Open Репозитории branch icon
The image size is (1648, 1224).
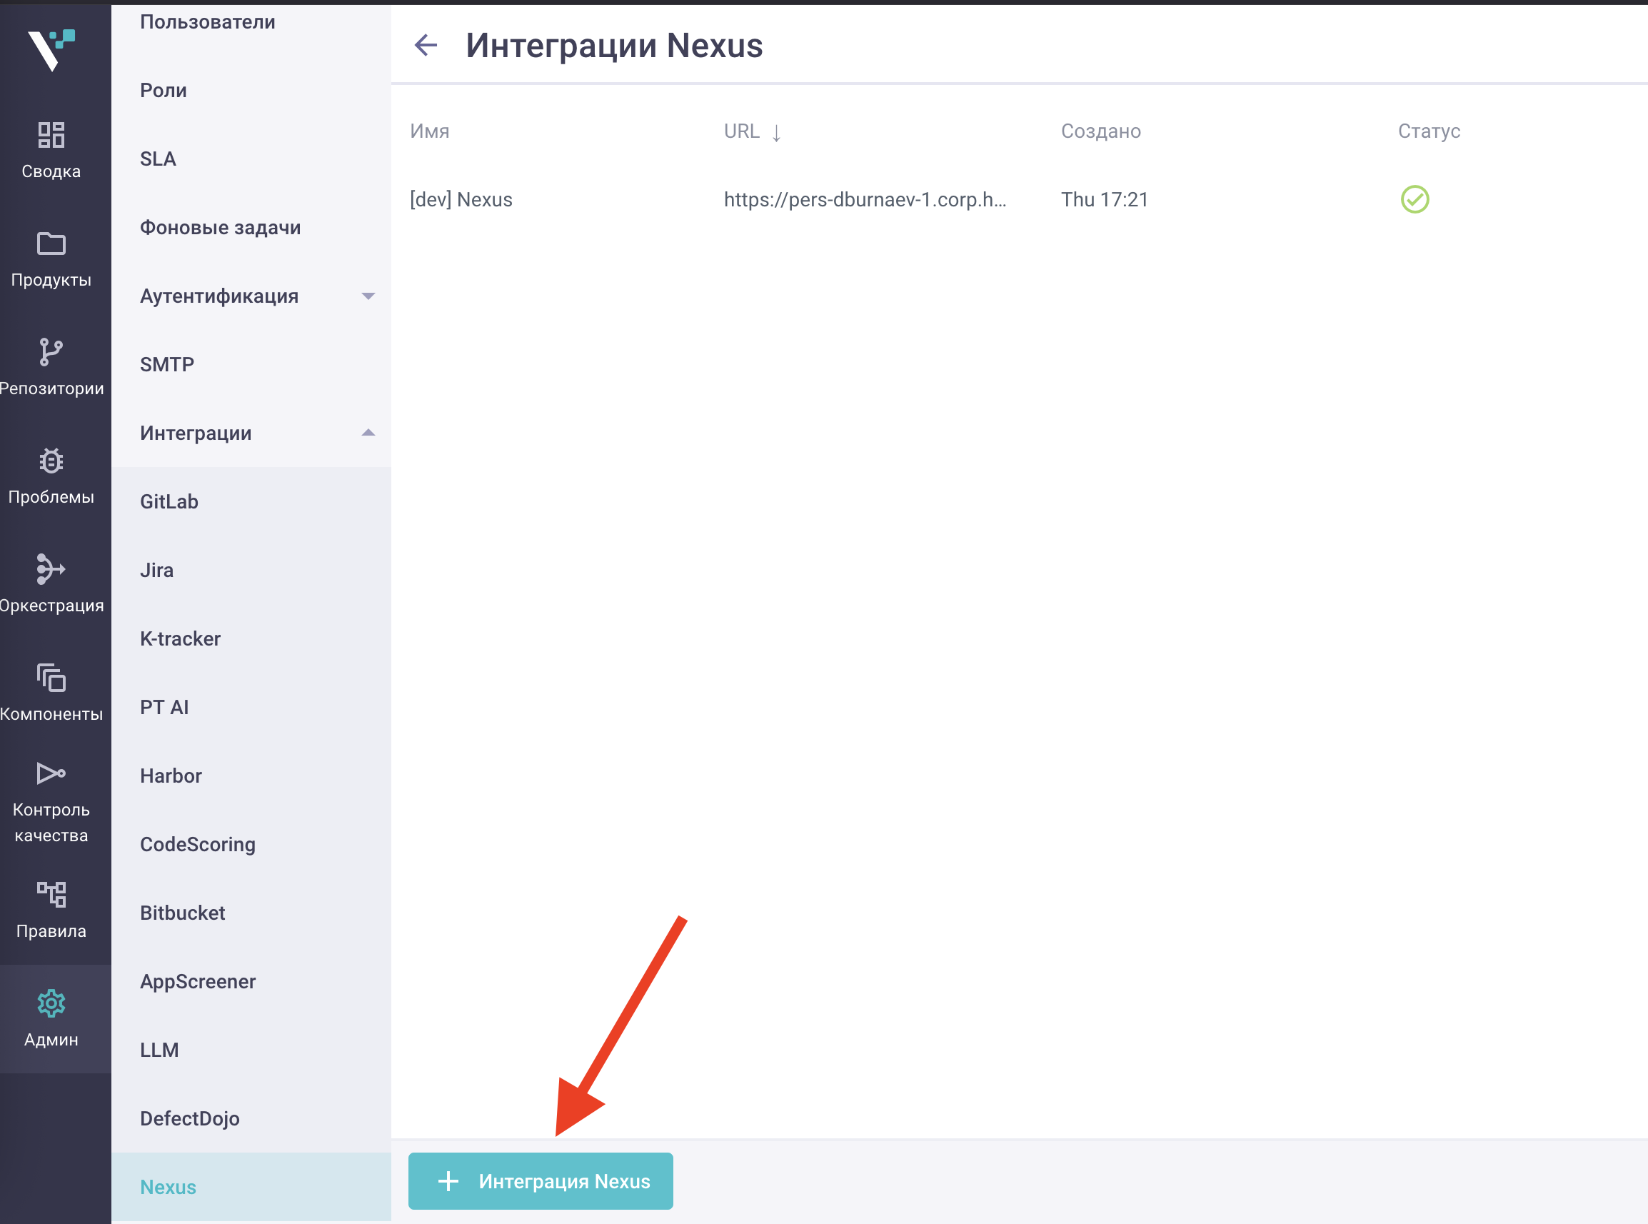point(51,352)
